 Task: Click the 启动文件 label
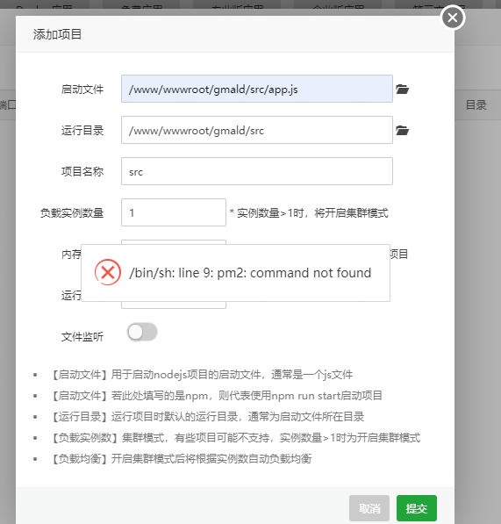click(x=82, y=90)
